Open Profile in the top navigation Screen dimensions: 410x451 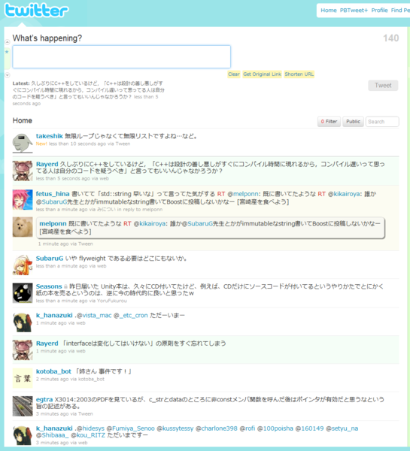coord(379,11)
